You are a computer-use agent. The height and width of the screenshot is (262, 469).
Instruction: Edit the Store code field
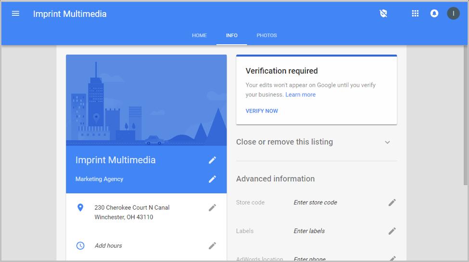[392, 202]
